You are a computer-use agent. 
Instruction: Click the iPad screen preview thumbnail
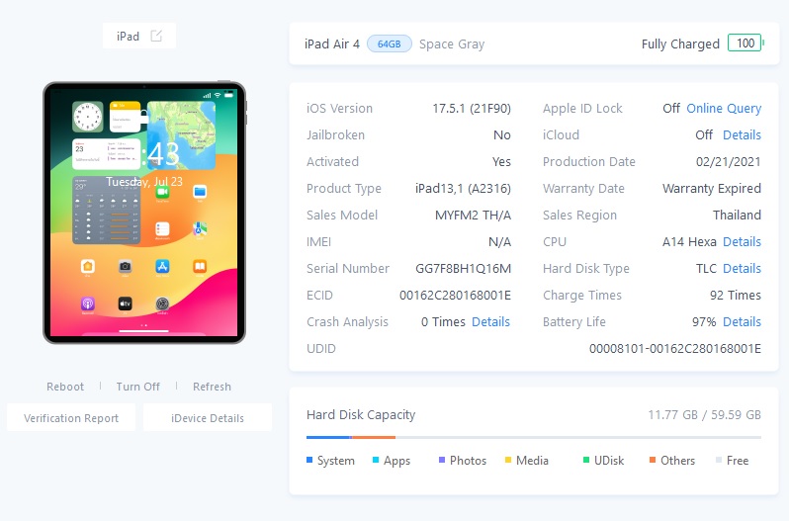click(x=144, y=213)
